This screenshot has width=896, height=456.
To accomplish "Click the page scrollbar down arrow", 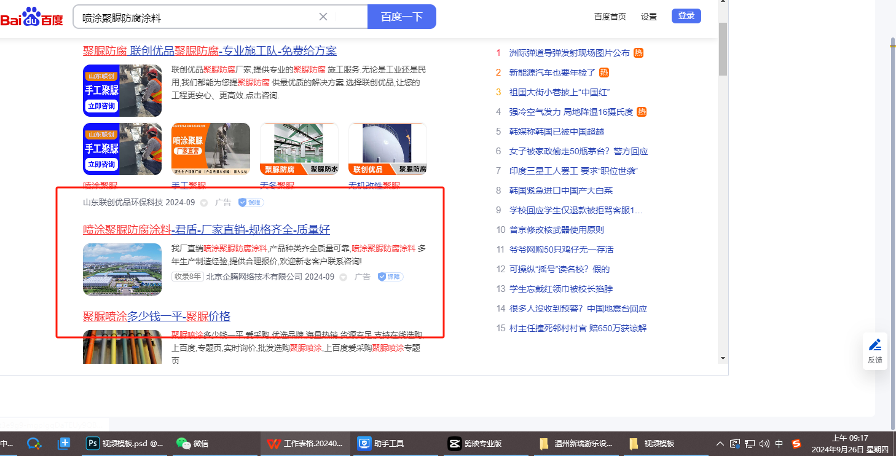I will coord(723,358).
